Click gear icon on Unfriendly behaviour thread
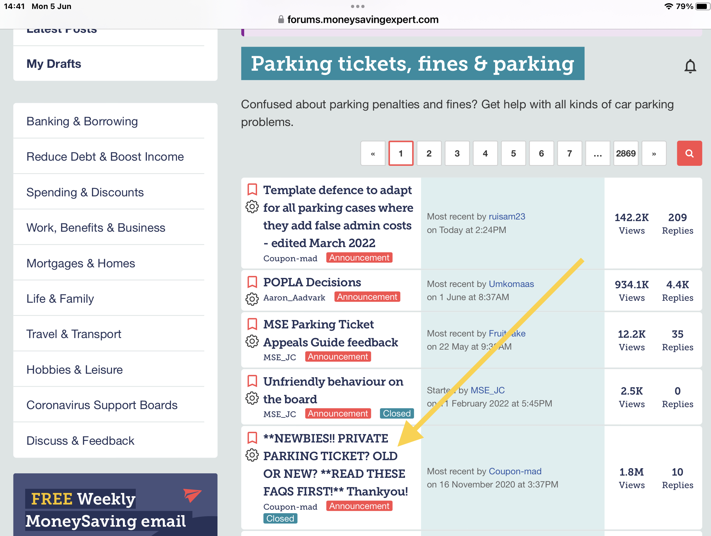711x536 pixels. [252, 398]
